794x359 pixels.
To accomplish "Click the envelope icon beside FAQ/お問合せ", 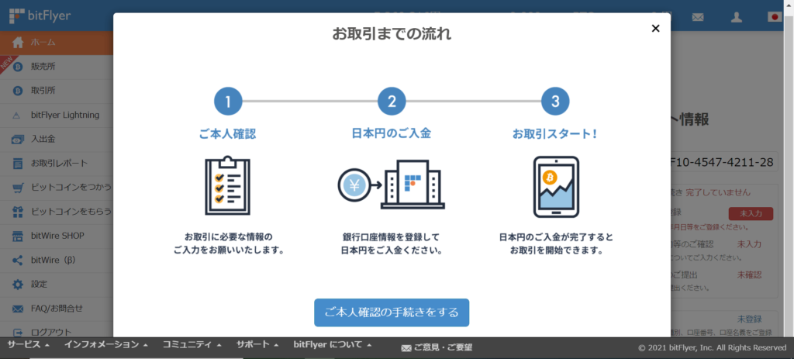I will pos(18,309).
